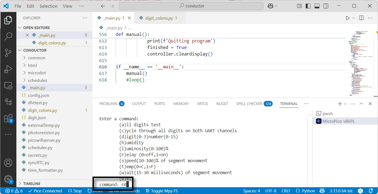Open digit_colons.py in the CONDUCTOR tree
Viewport: 378px width, 194px height.
tap(55, 110)
